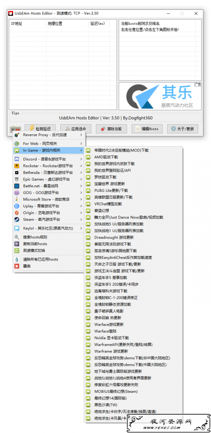Viewport: 211px width, 433px height.
Task: Click the Wi-Fi icon for 复制当前hosts
Action: click(17, 244)
